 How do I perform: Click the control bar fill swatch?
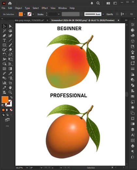[21, 14]
